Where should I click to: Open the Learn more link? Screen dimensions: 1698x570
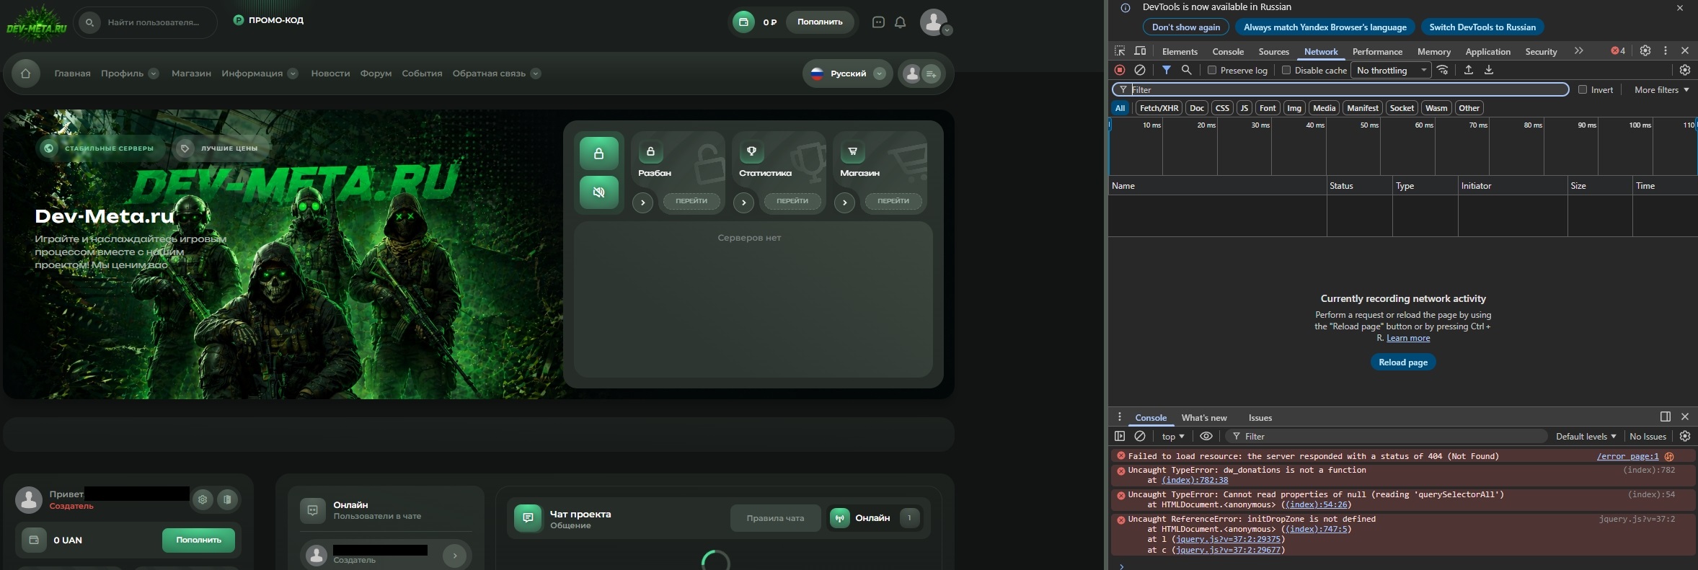coord(1408,338)
